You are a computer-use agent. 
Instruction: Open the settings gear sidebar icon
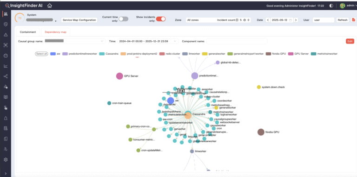pyautogui.click(x=6, y=159)
